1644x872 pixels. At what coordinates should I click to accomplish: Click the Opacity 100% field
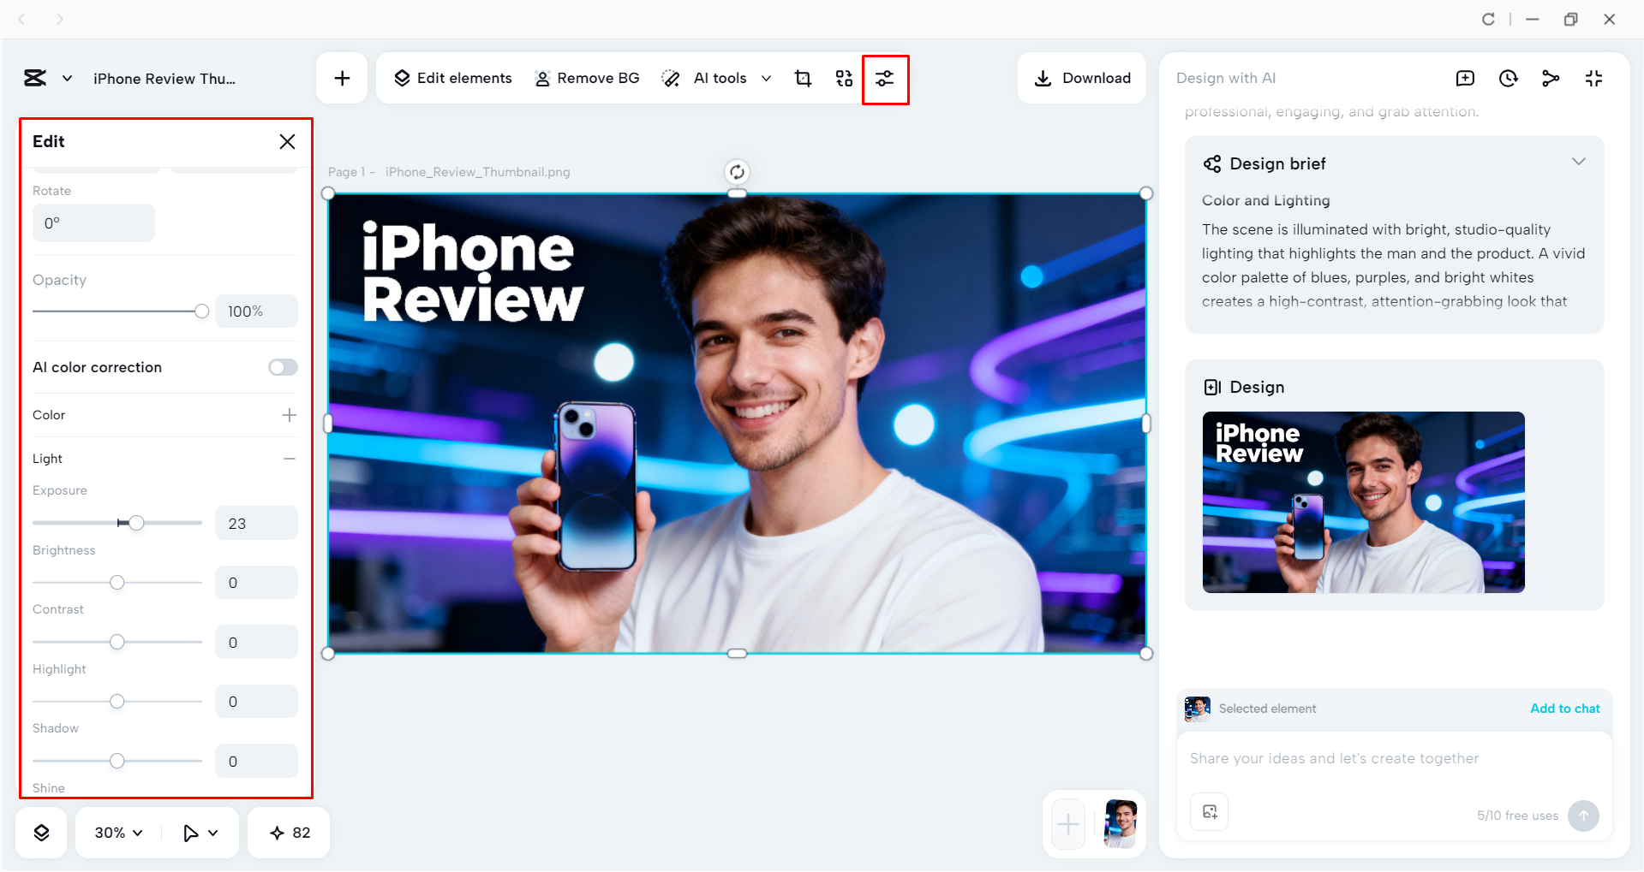pos(256,311)
